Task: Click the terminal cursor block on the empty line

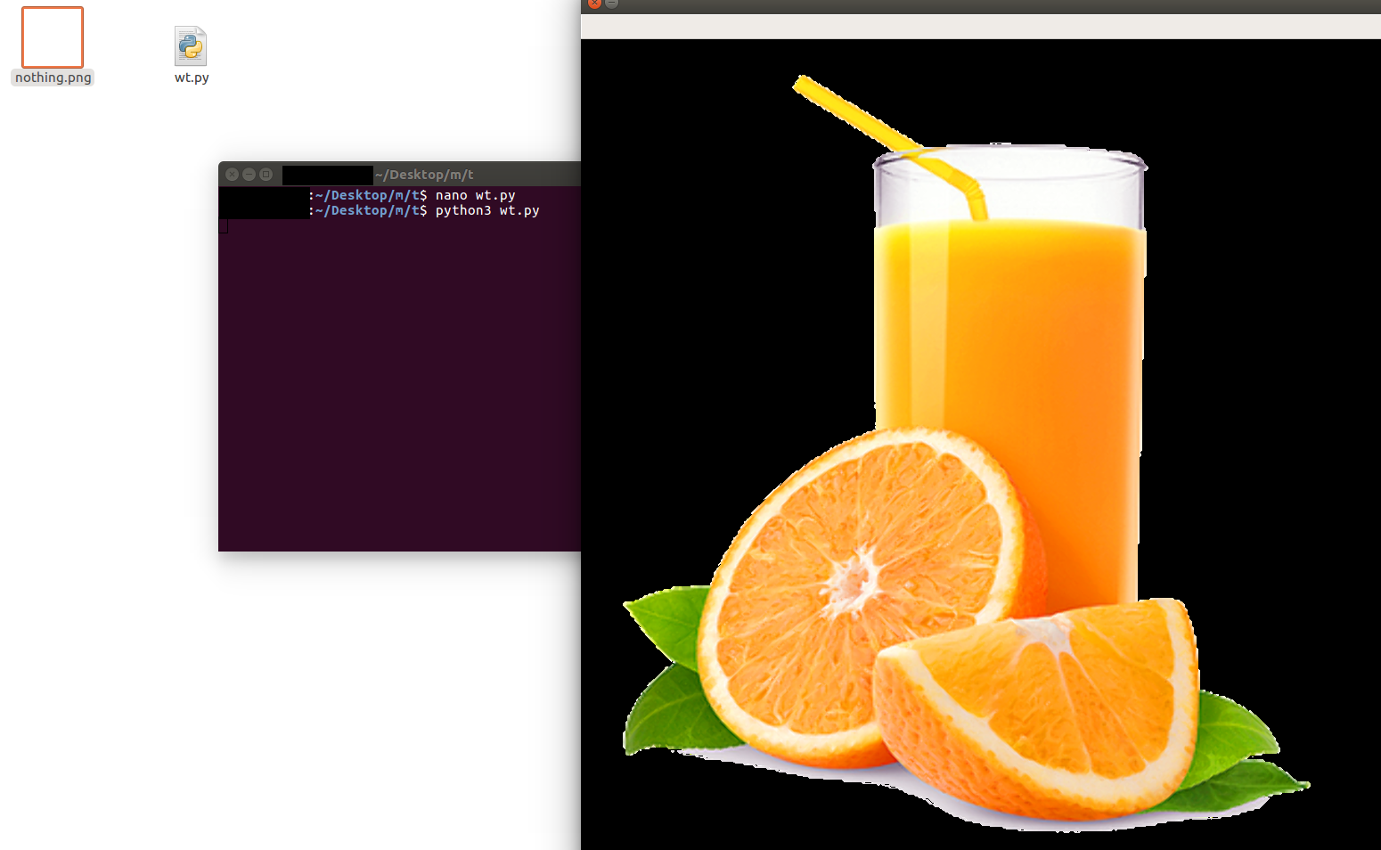Action: [x=224, y=226]
